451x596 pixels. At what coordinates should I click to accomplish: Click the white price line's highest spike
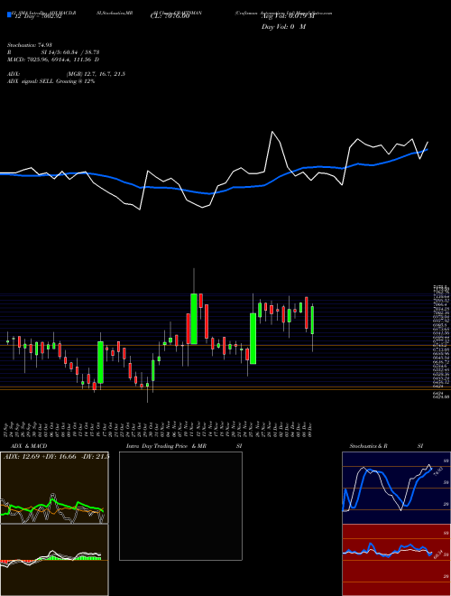pos(272,132)
